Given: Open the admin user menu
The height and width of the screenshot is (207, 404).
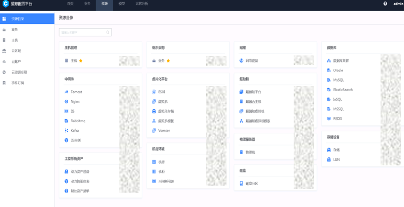Looking at the screenshot, I should [x=398, y=4].
